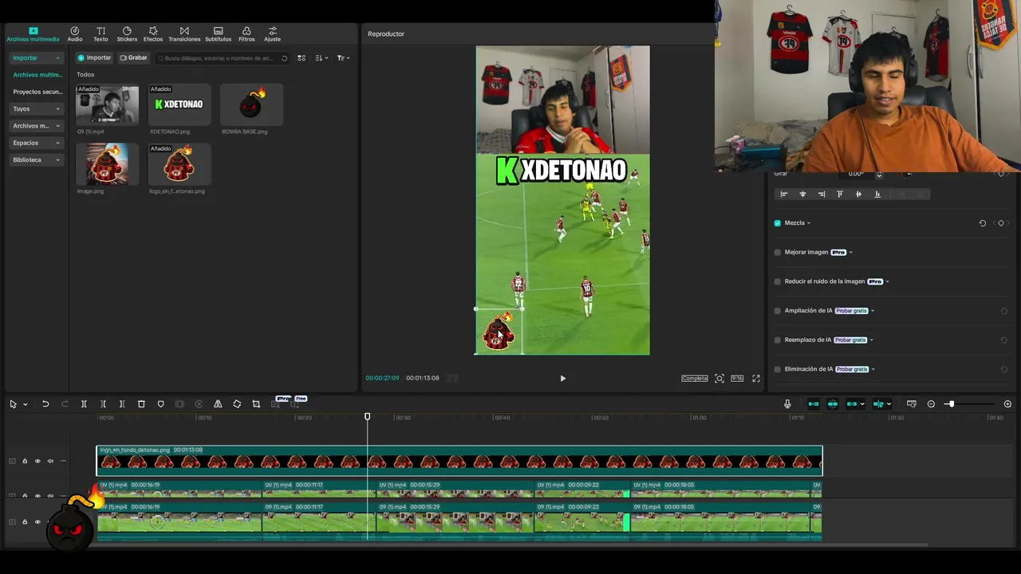Click the timeline zoom in magnifier

(1007, 404)
